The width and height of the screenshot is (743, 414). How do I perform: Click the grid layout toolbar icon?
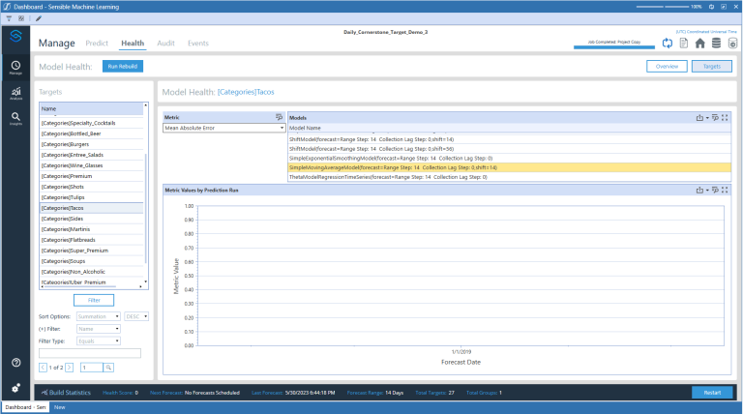[x=21, y=18]
